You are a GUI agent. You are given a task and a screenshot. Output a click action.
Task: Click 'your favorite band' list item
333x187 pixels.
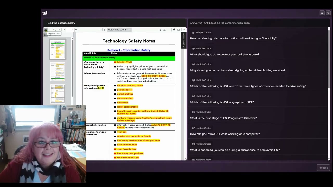pos(127,145)
